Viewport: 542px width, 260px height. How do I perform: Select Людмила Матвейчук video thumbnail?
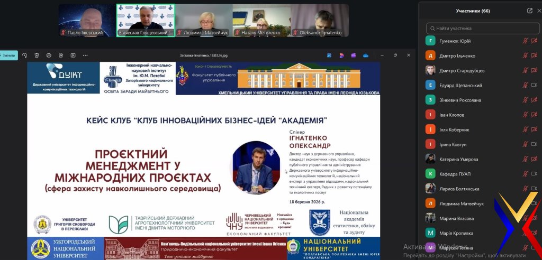pos(204,21)
